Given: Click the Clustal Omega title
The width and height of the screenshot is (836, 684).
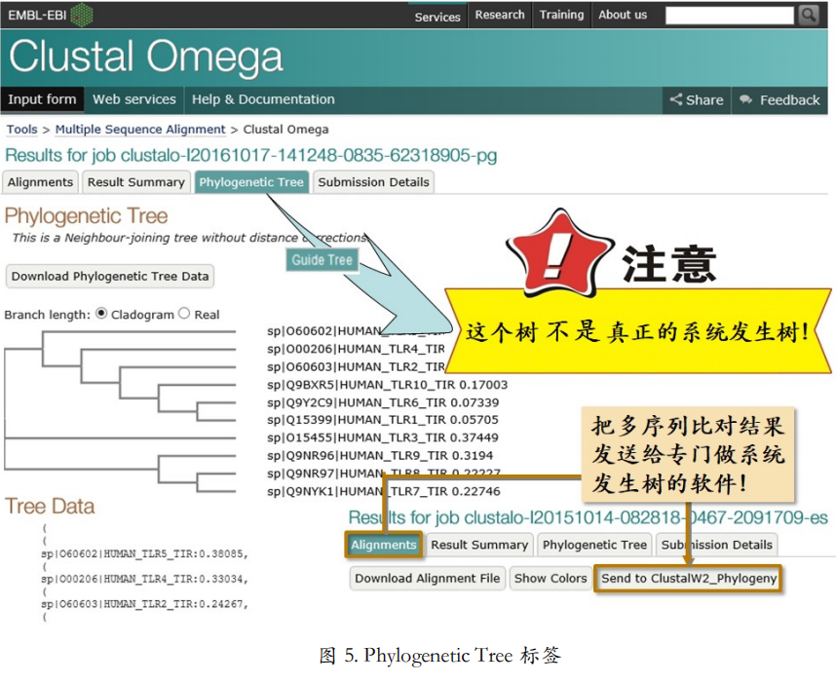Looking at the screenshot, I should click(145, 57).
